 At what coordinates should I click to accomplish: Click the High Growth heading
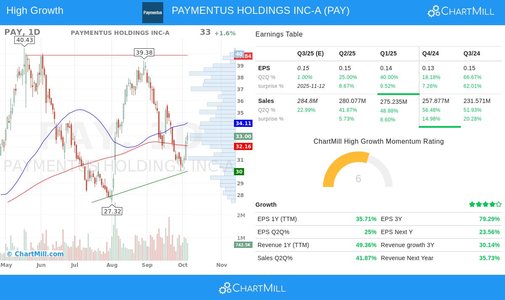click(35, 11)
